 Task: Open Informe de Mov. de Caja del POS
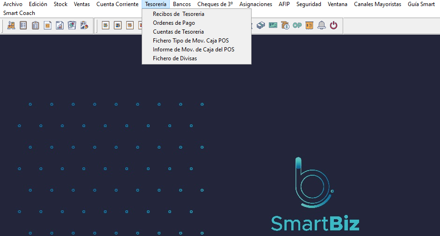(194, 50)
